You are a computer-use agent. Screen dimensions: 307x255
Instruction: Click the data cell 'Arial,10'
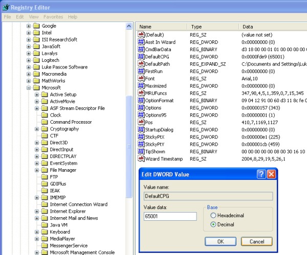(x=250, y=79)
